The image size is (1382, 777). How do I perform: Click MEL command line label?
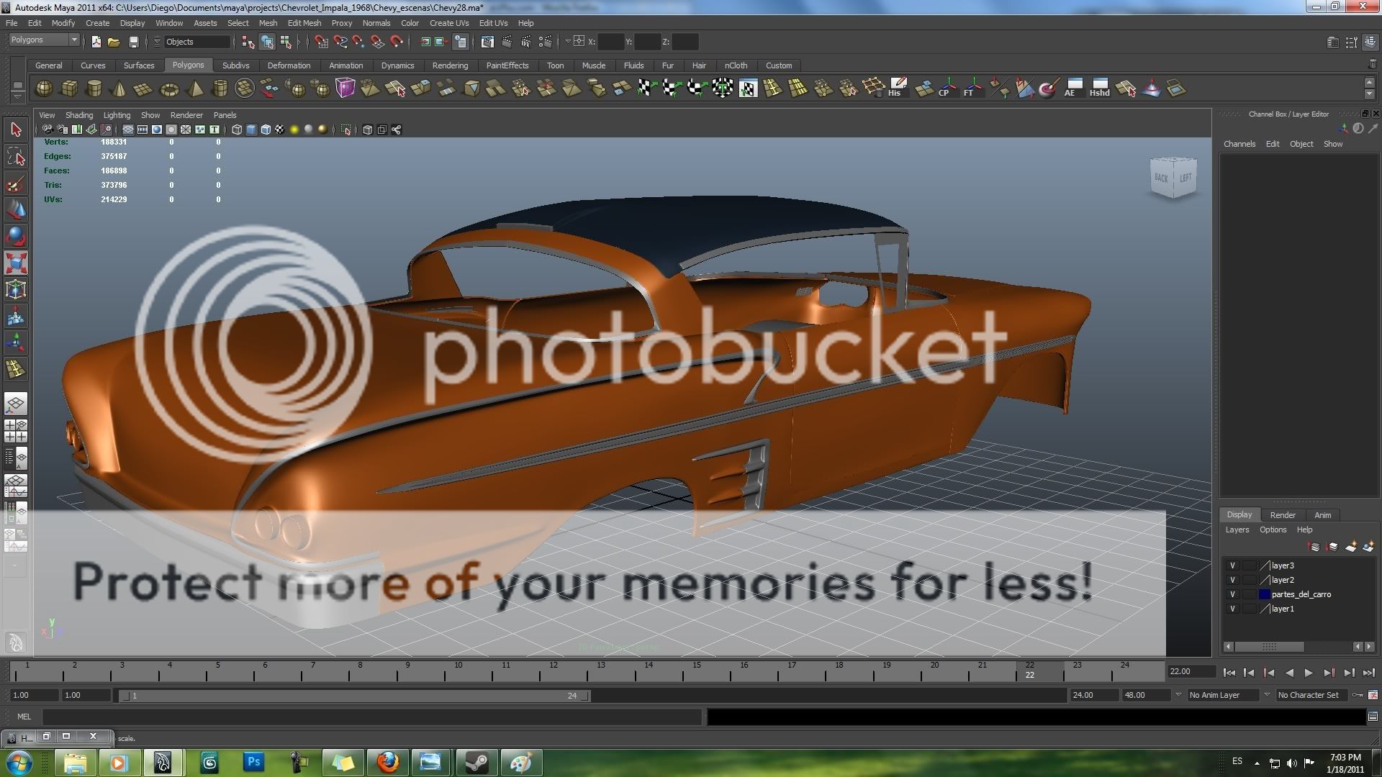point(24,717)
